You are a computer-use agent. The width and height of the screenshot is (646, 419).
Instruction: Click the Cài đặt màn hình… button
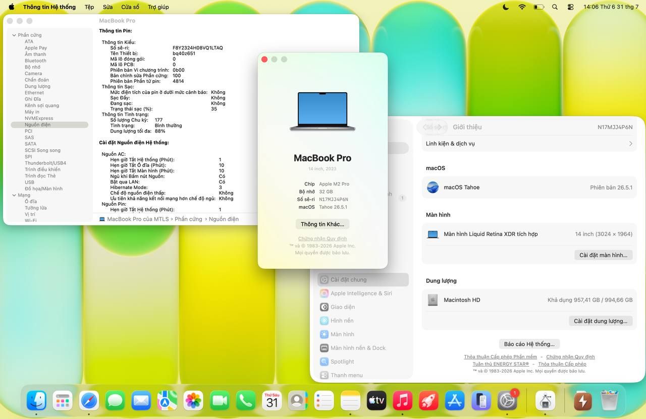603,255
